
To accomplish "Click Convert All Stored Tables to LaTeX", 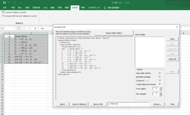I will click(x=19, y=16).
